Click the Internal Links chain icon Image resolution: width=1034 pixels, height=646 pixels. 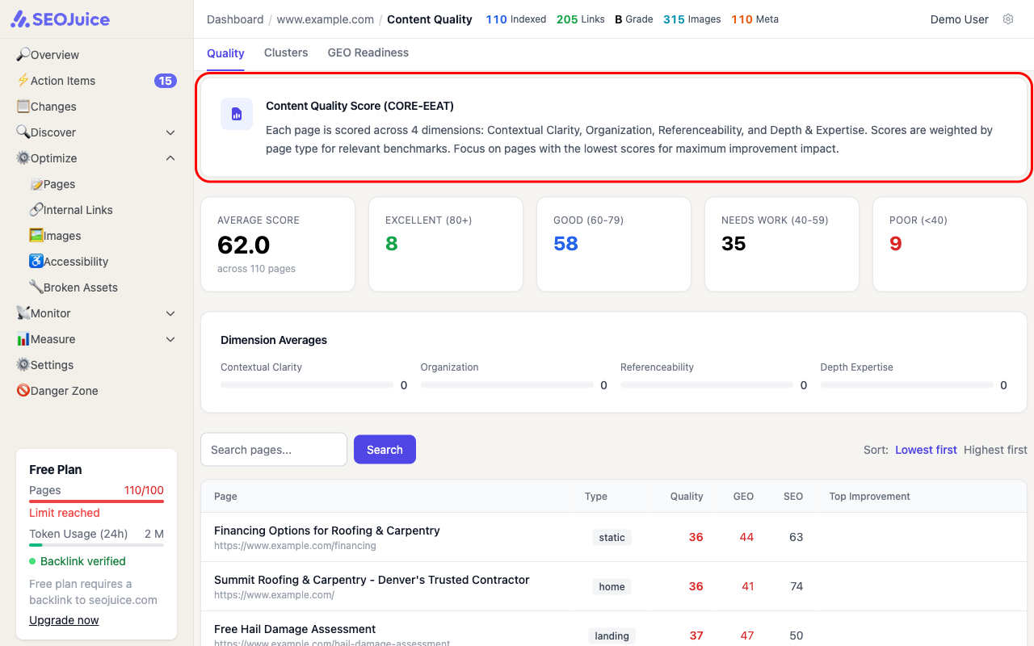(x=36, y=210)
